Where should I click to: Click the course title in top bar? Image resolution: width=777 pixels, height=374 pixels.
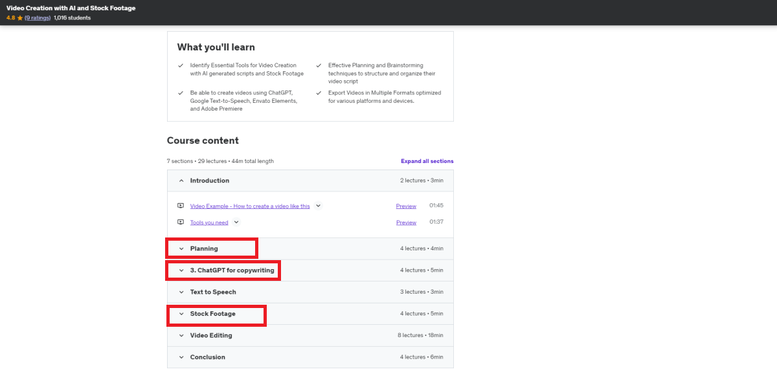[71, 8]
